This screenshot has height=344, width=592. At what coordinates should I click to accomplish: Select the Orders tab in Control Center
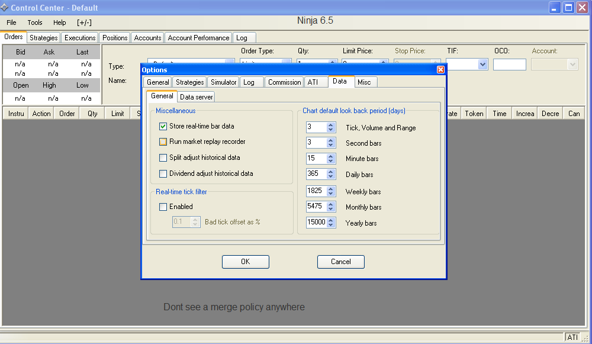point(14,37)
